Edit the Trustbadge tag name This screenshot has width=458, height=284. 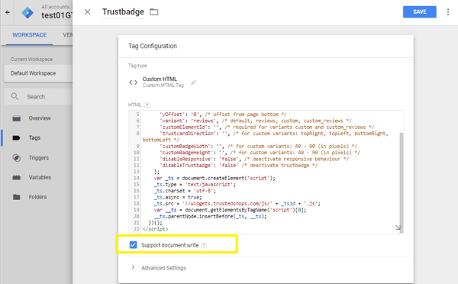123,12
